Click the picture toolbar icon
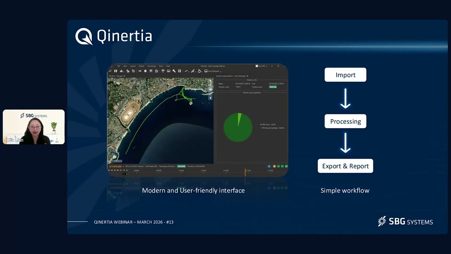The height and width of the screenshot is (254, 451). pos(168,71)
